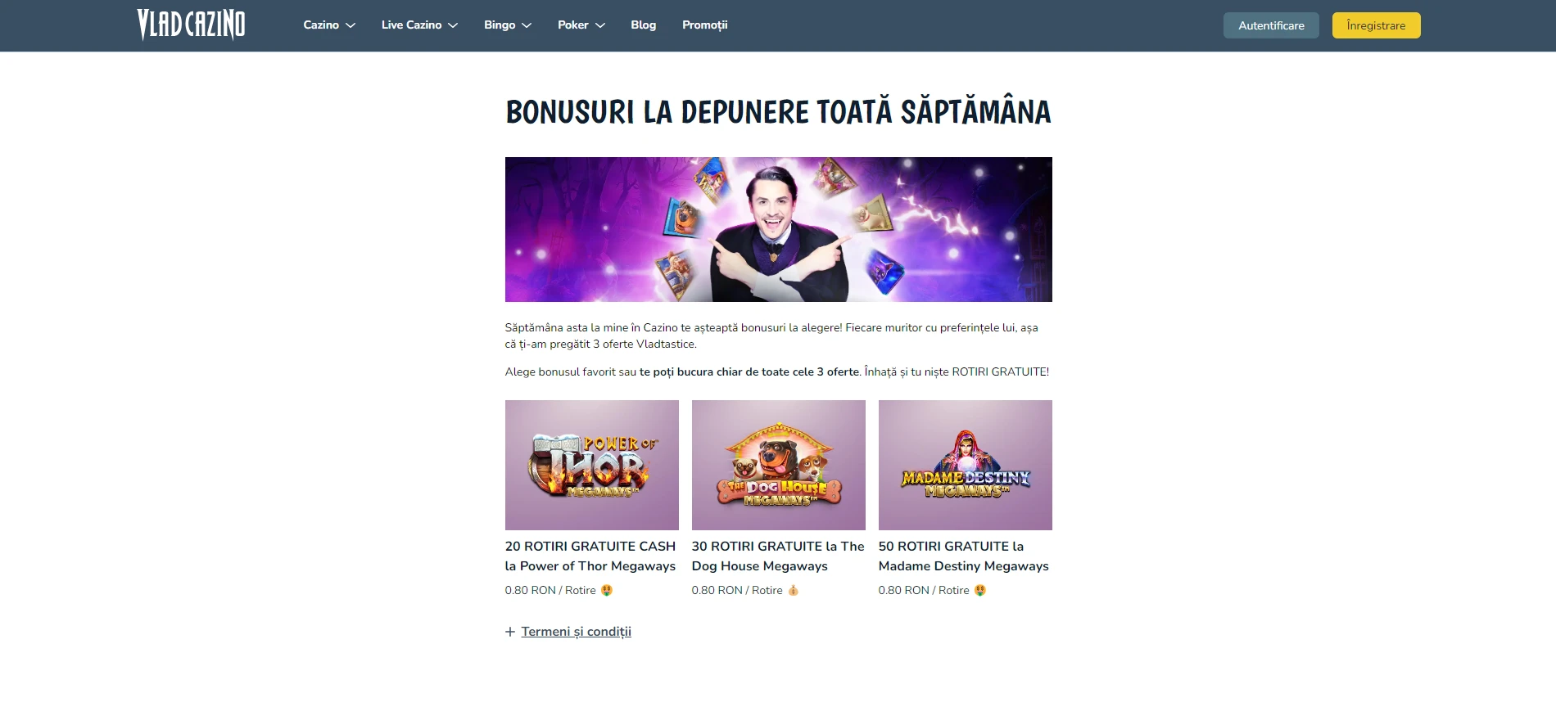Open the Promoții menu item

(705, 25)
